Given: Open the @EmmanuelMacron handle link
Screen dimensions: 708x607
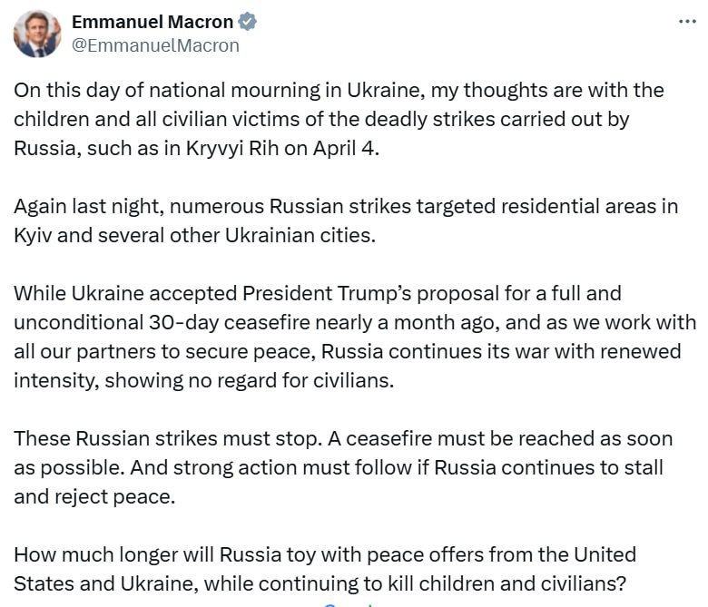Looking at the screenshot, I should [155, 45].
